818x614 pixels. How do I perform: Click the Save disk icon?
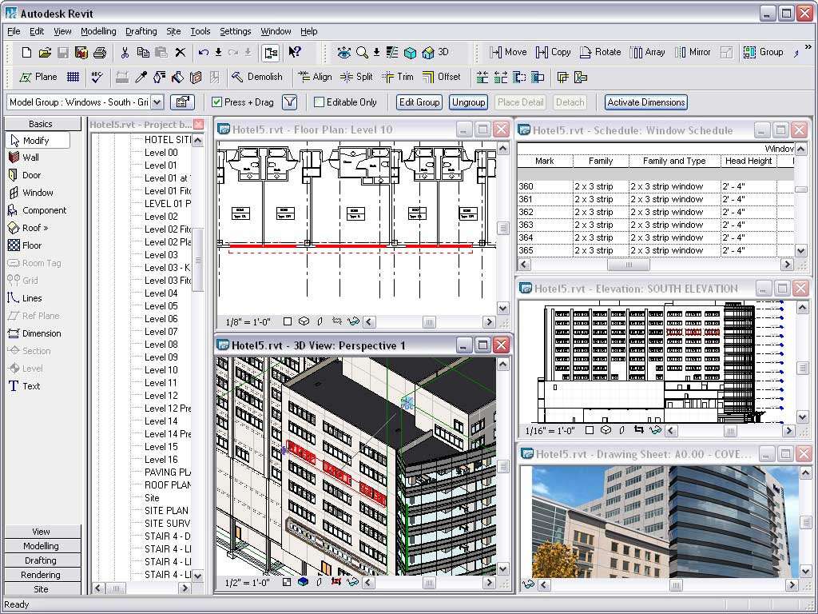[x=63, y=52]
